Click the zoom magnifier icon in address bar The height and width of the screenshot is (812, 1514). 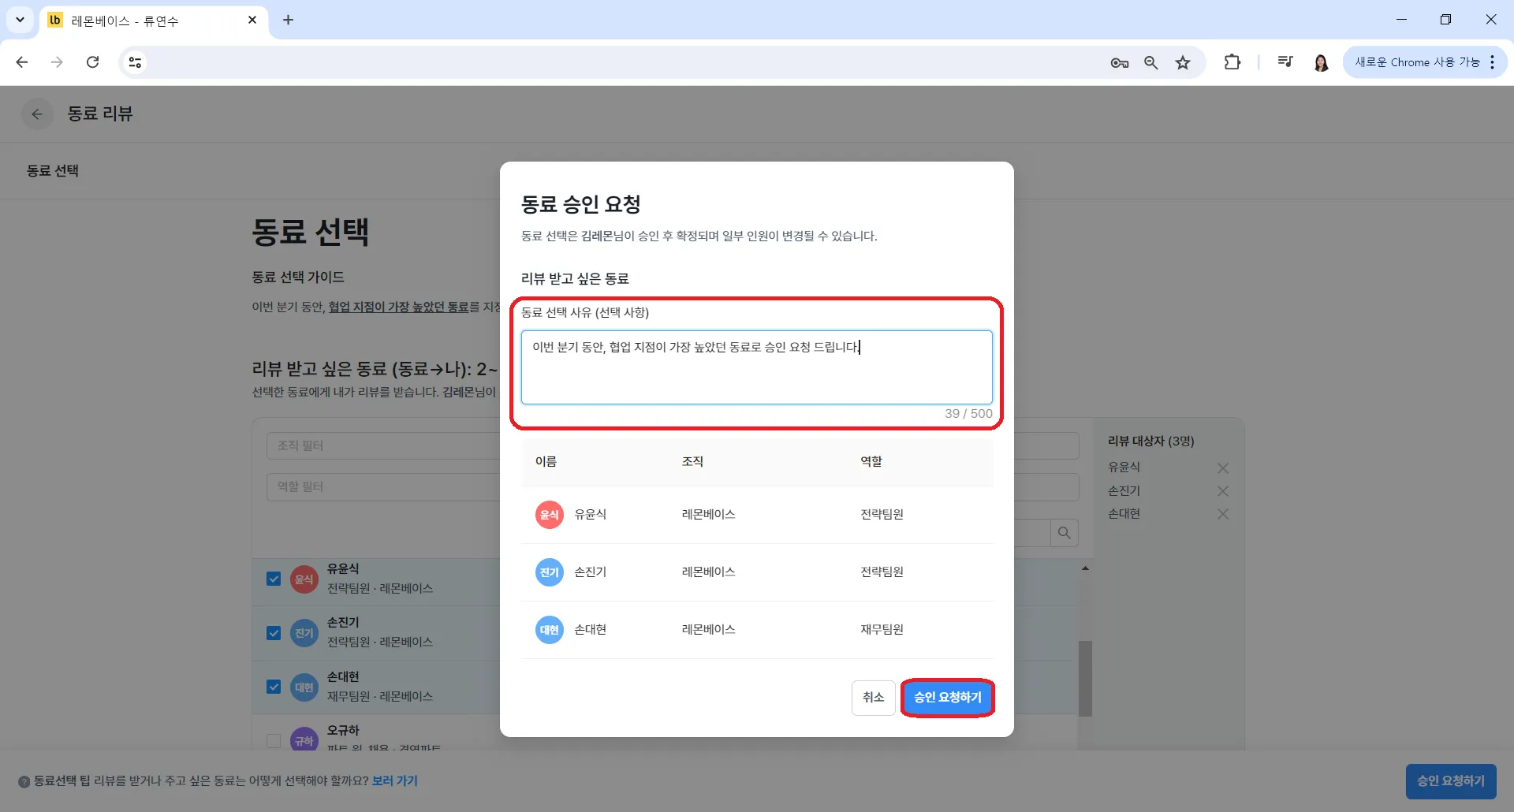point(1150,63)
